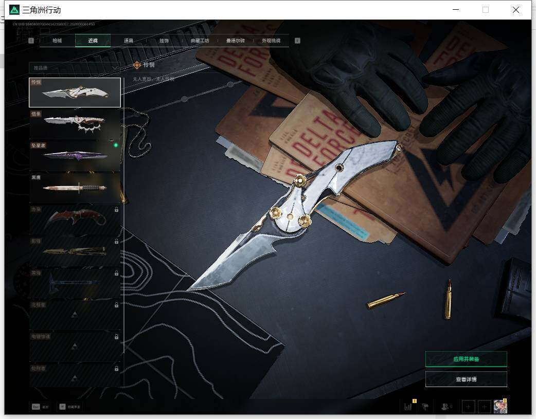Screen dimensions: 536x419
Task: Open the friends icon in the bottom bar
Action: pos(446,407)
